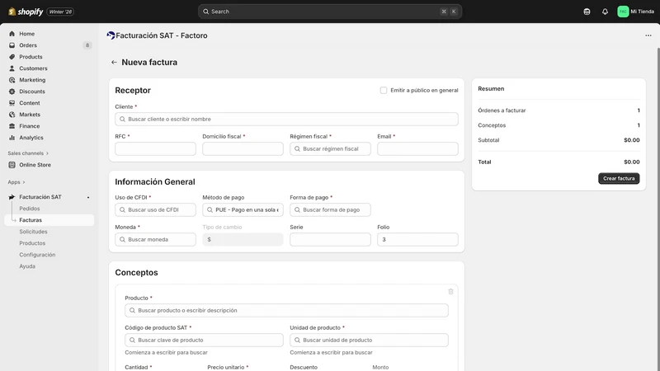Open the Facturación SAT app

[x=40, y=197]
